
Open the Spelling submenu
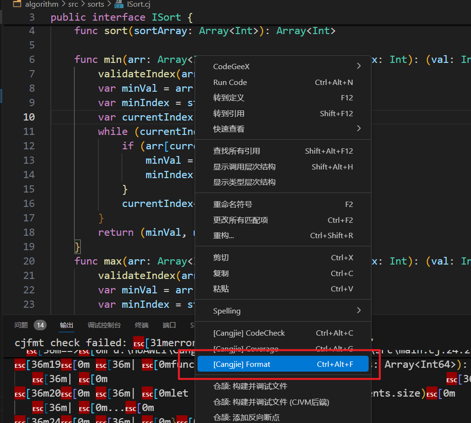tap(283, 311)
